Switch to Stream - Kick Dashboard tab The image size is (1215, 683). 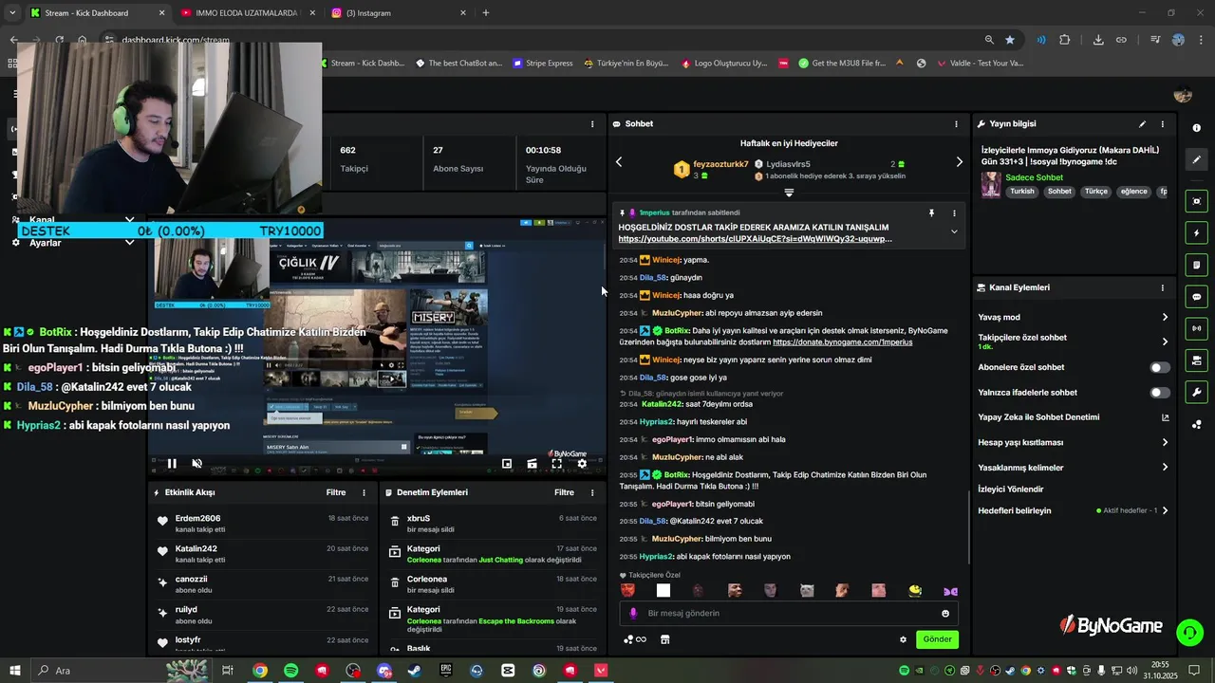pos(99,13)
